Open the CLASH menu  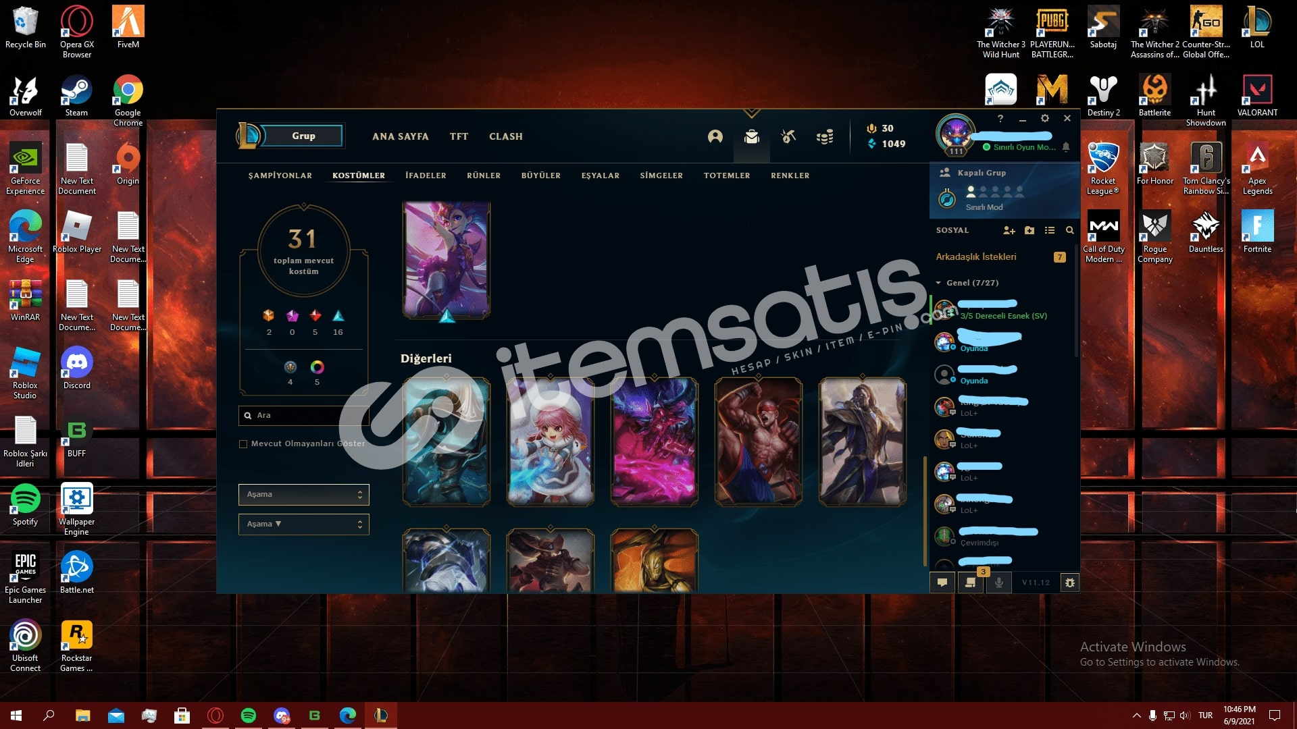pos(506,136)
